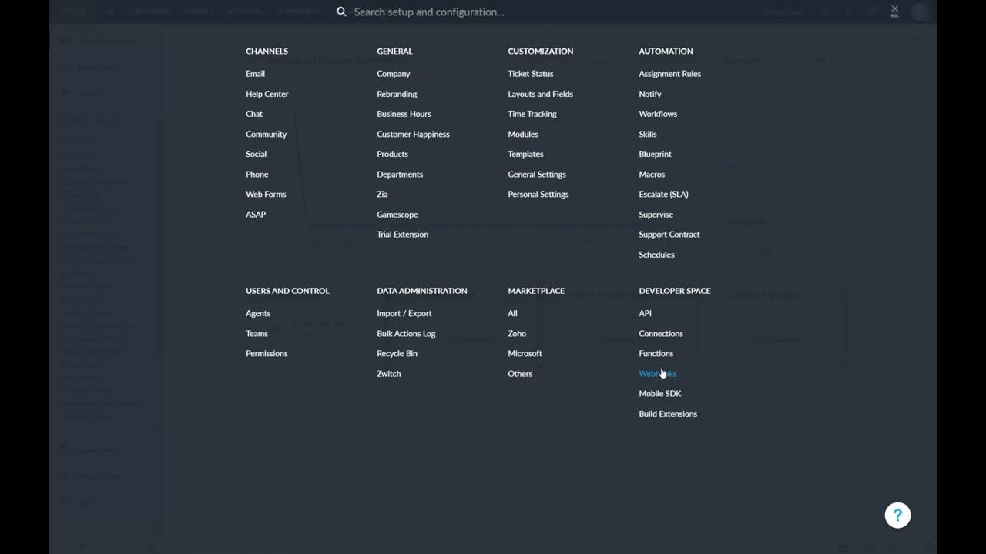Open Email channel settings

255,74
